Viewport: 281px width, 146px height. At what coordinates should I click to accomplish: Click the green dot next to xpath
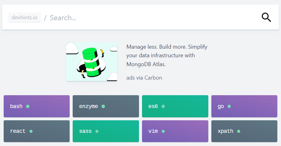click(x=239, y=131)
